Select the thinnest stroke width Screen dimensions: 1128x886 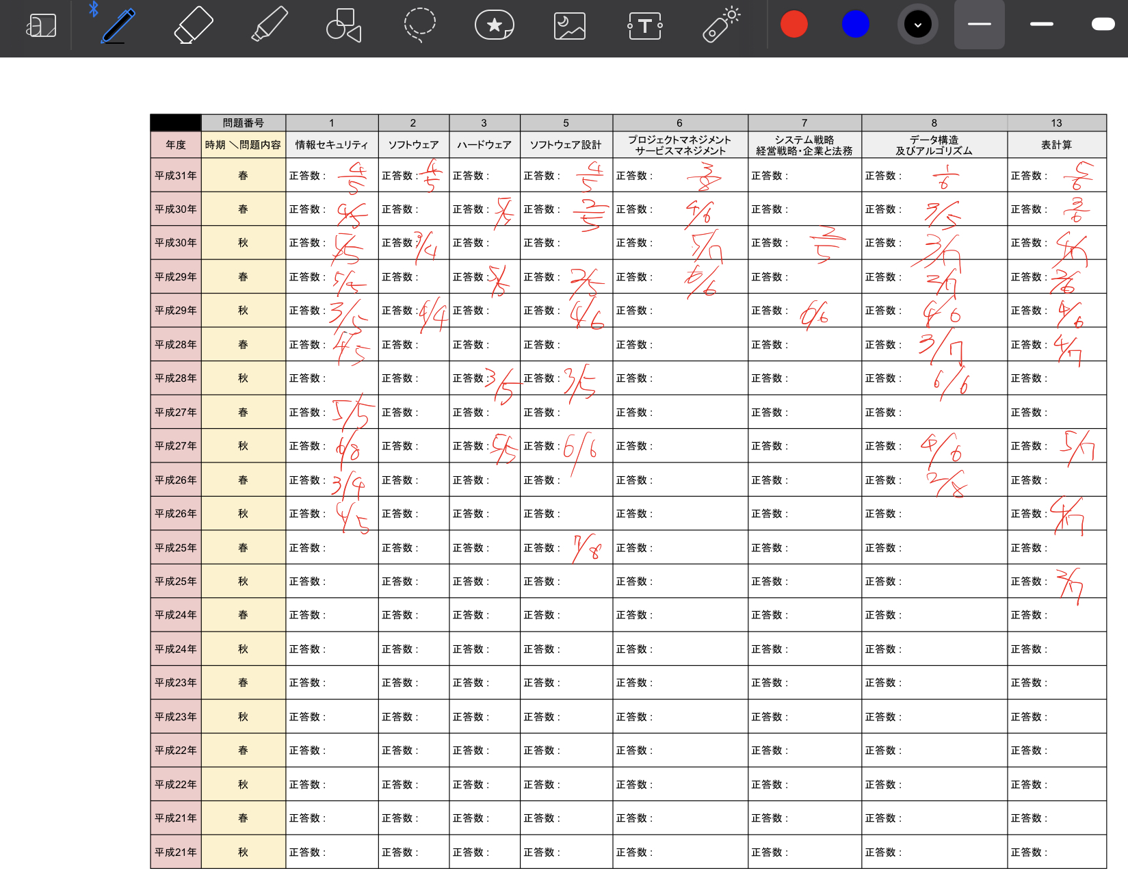[x=979, y=25]
